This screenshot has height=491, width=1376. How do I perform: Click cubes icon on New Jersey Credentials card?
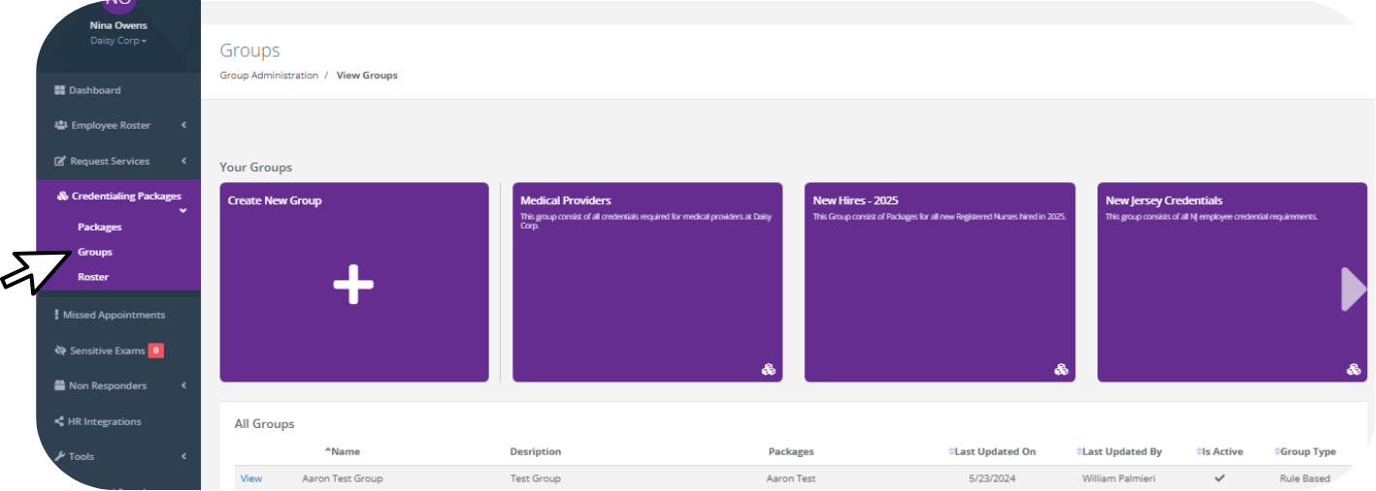click(1354, 369)
